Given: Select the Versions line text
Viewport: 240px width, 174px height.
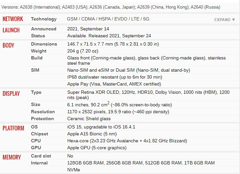Looking at the screenshot, I should (x=111, y=7).
